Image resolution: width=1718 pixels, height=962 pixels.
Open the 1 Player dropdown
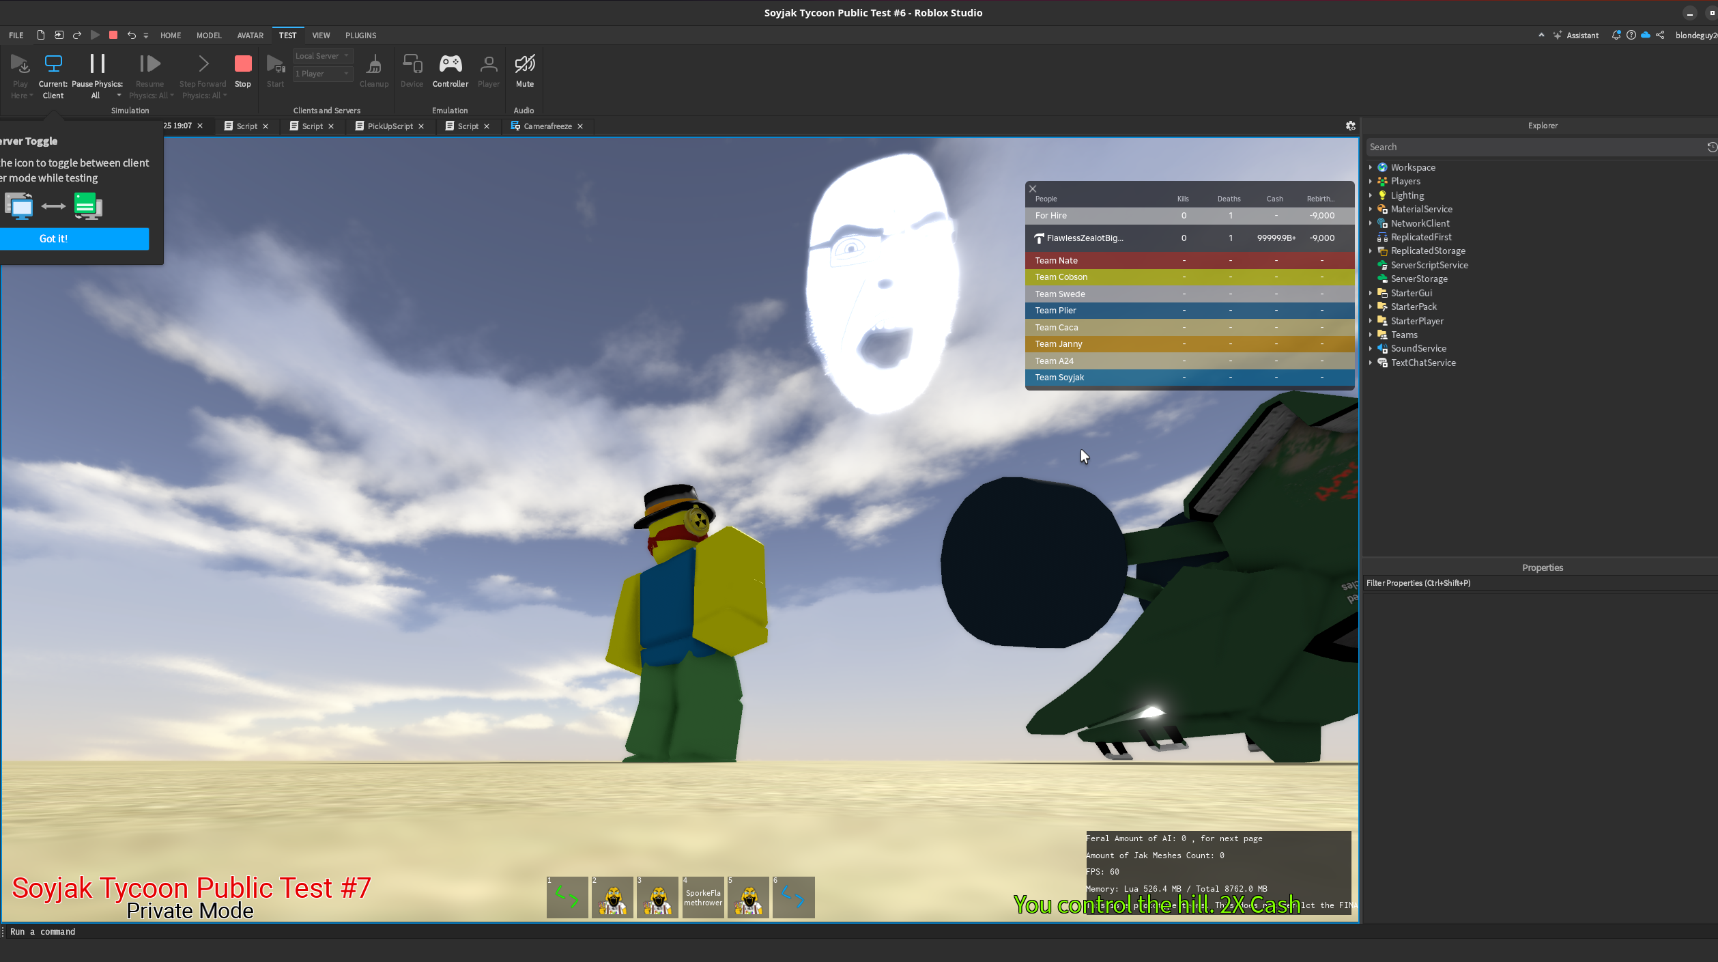[x=323, y=74]
